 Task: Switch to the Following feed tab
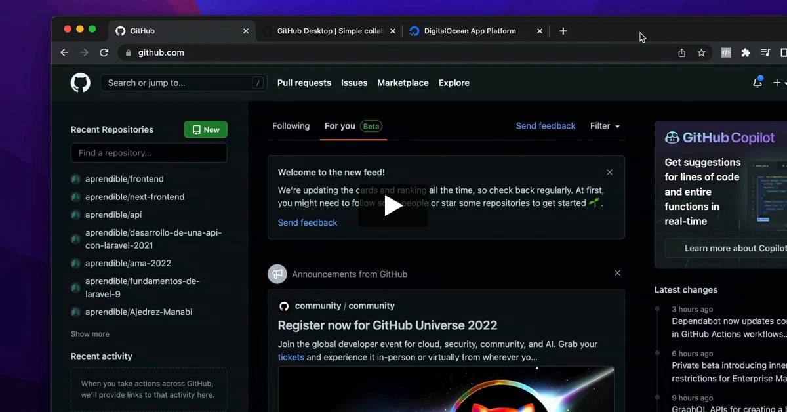click(291, 126)
